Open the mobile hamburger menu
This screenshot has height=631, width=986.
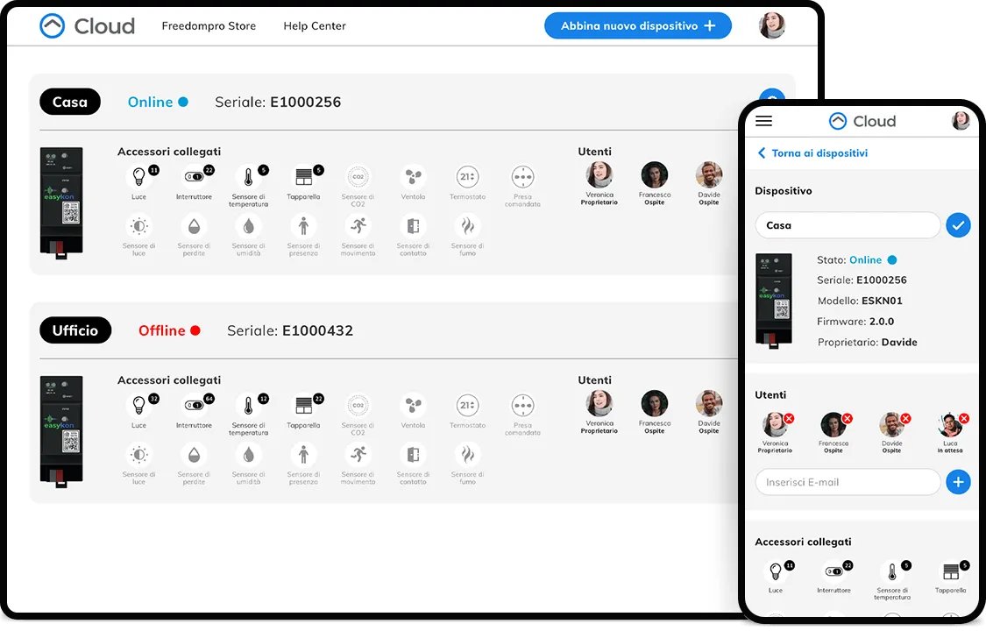[x=764, y=121]
